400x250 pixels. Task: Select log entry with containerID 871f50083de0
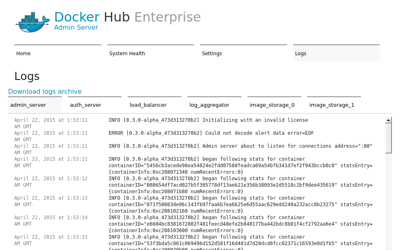coord(241,205)
